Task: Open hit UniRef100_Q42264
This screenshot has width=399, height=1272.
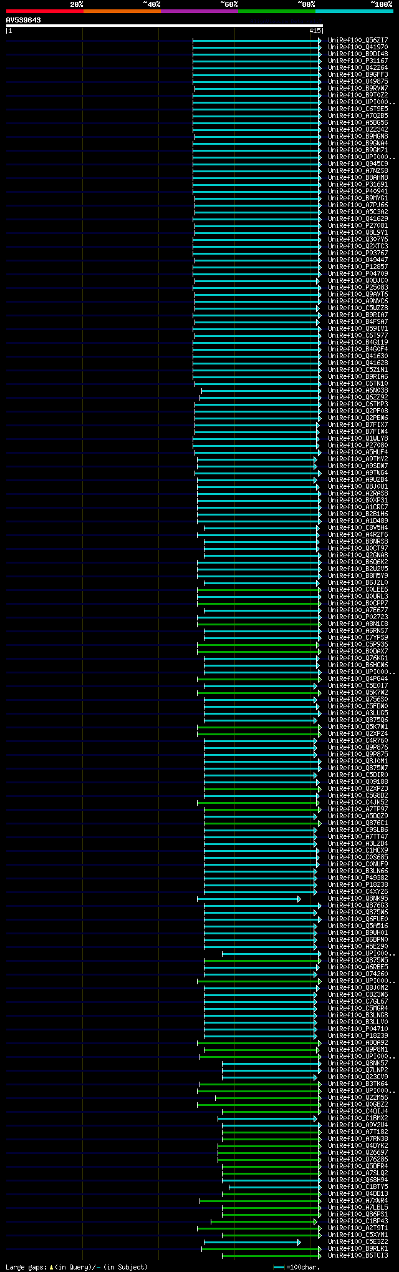Action: [358, 67]
